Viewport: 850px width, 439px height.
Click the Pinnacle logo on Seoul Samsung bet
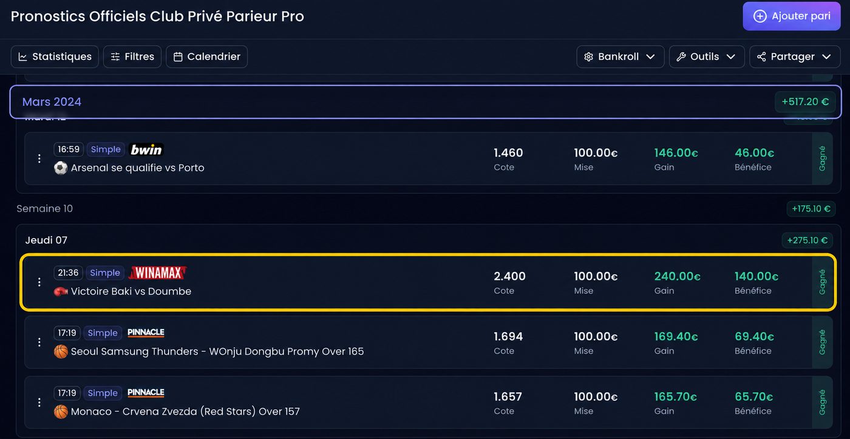(x=146, y=333)
